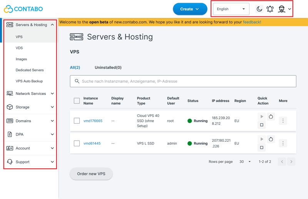Expand the Network Services sidebar section
Image resolution: width=308 pixels, height=199 pixels.
[x=30, y=93]
